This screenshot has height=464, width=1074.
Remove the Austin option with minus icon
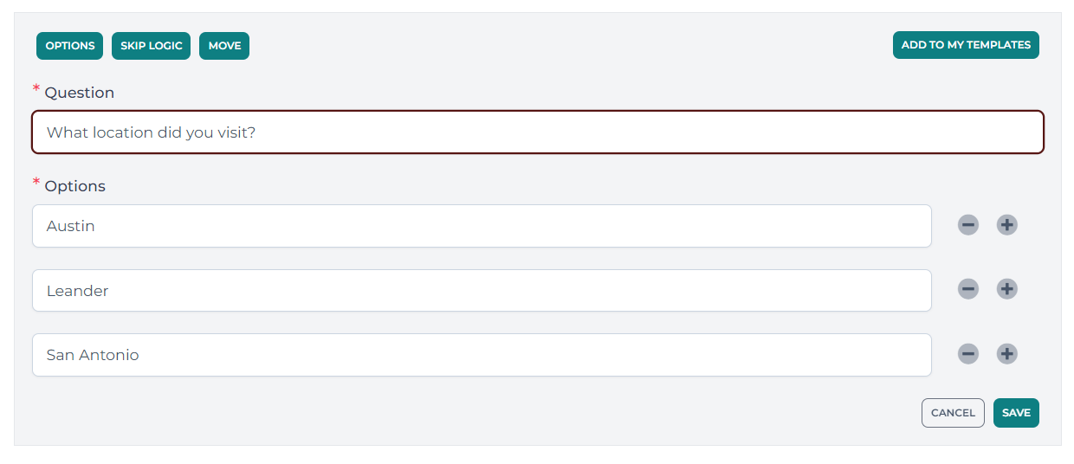(x=968, y=225)
